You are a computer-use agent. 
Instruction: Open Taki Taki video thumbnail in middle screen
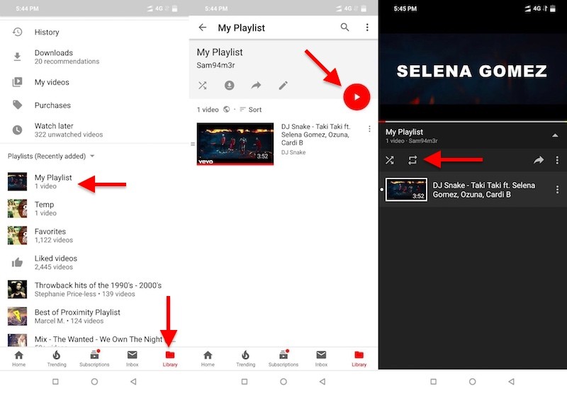tap(235, 144)
